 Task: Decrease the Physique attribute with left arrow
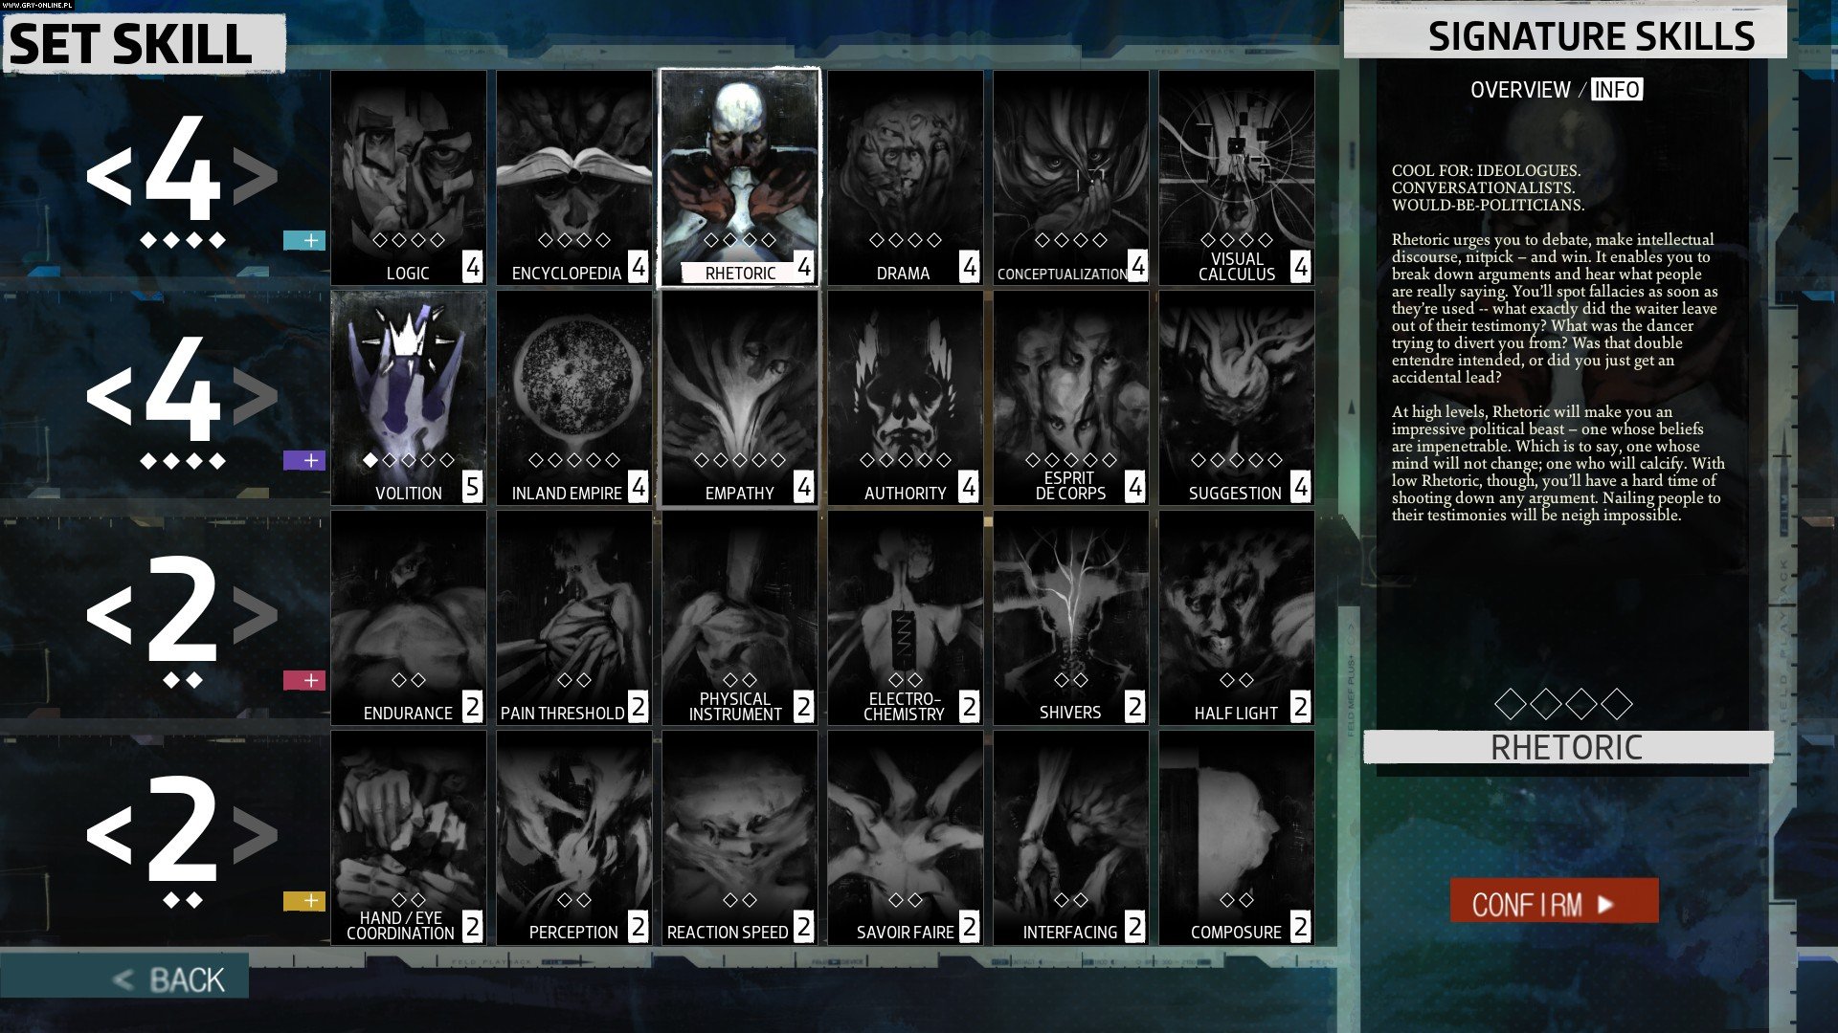(108, 616)
